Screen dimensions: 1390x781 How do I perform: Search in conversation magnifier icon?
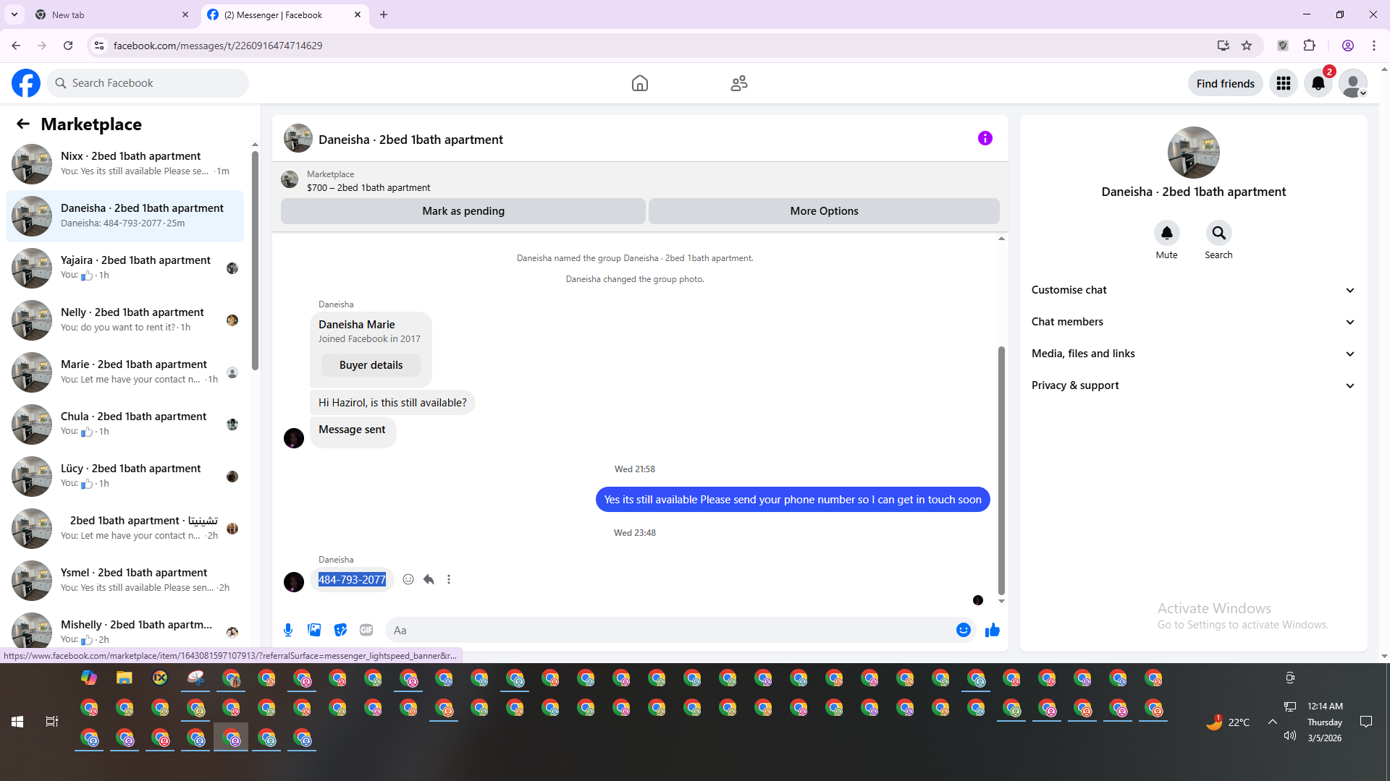pyautogui.click(x=1219, y=233)
